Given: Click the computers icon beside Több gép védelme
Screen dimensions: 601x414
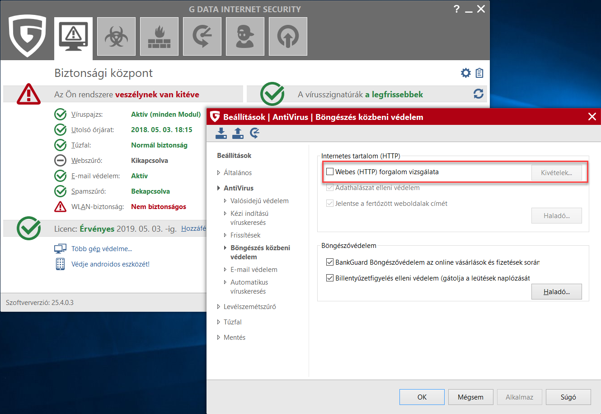Looking at the screenshot, I should (x=60, y=249).
